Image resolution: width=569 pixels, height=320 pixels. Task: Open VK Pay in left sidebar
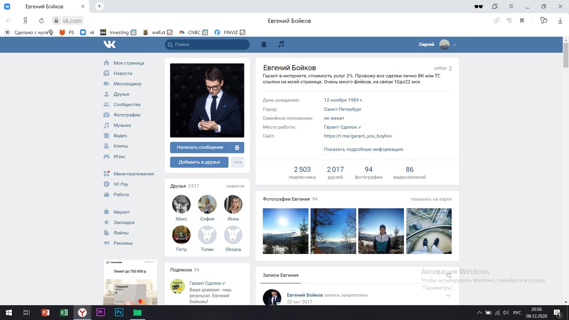tap(120, 184)
